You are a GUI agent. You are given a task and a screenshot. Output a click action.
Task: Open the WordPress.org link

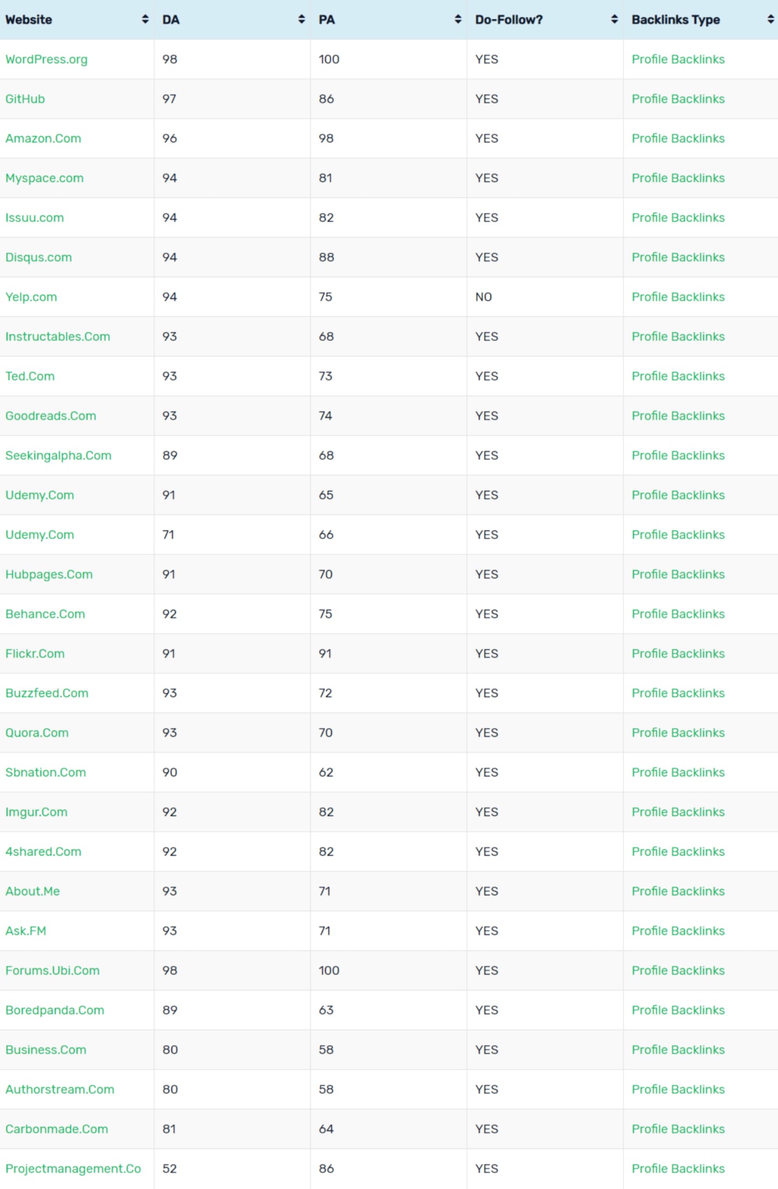click(x=46, y=59)
